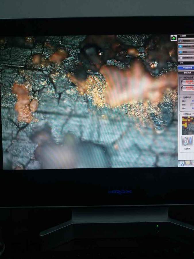This screenshot has height=259, width=194.
Task: Open the first main menu button
Action: [x=187, y=41]
